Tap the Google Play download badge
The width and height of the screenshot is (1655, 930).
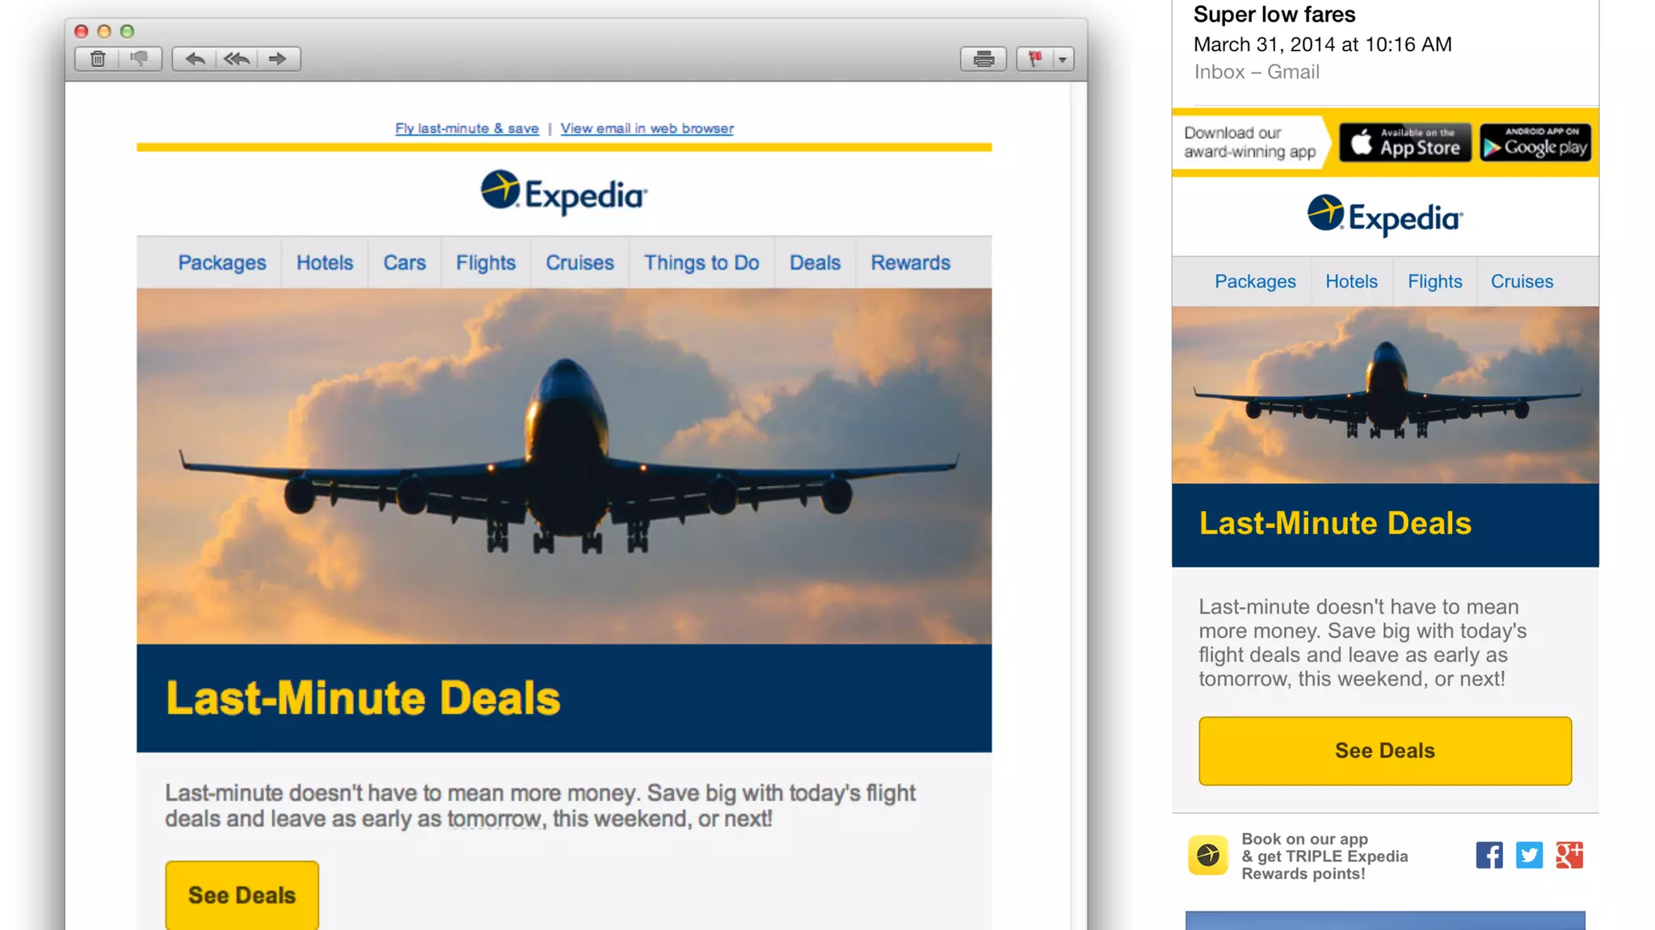pyautogui.click(x=1535, y=143)
